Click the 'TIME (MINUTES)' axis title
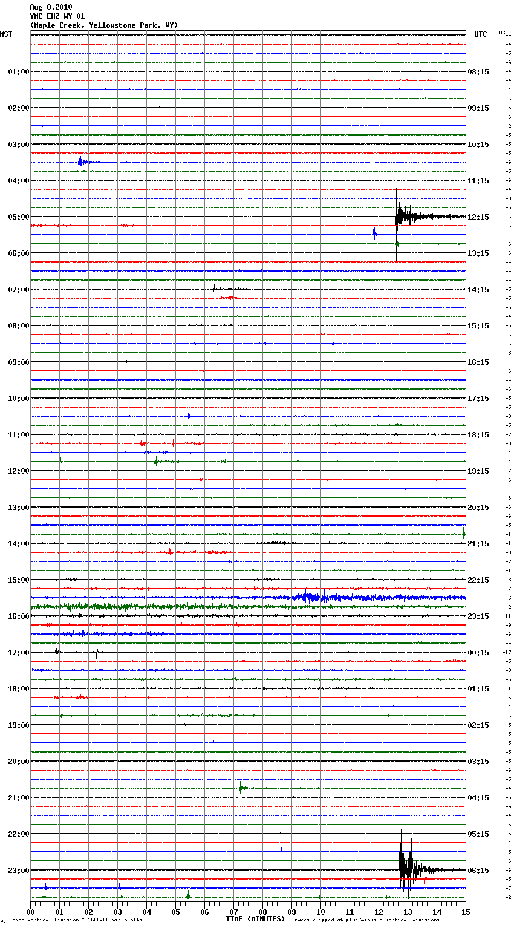 point(255,919)
